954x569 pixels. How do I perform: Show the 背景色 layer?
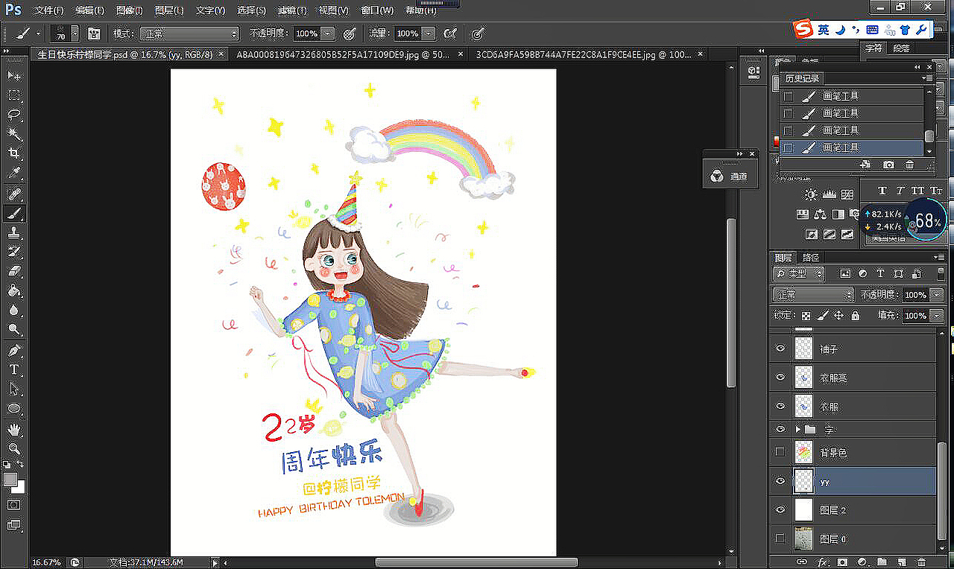pos(780,452)
